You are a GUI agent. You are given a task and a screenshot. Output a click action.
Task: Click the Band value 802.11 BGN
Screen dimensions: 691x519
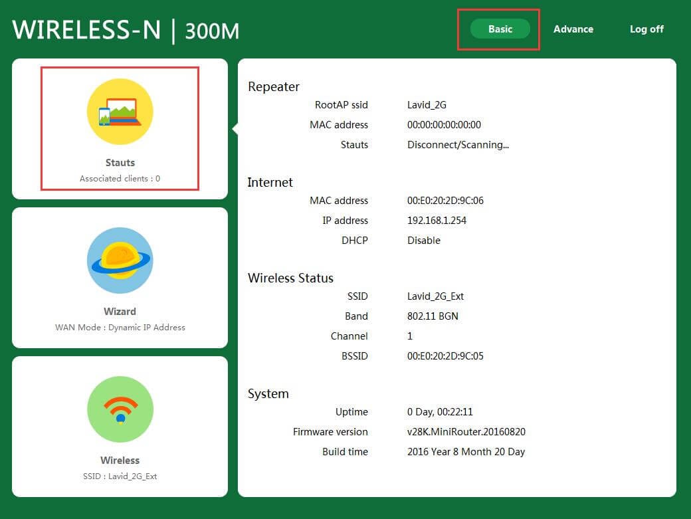coord(433,316)
